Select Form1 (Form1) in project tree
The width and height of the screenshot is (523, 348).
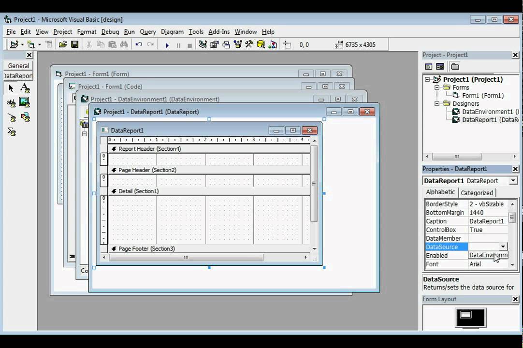point(483,95)
